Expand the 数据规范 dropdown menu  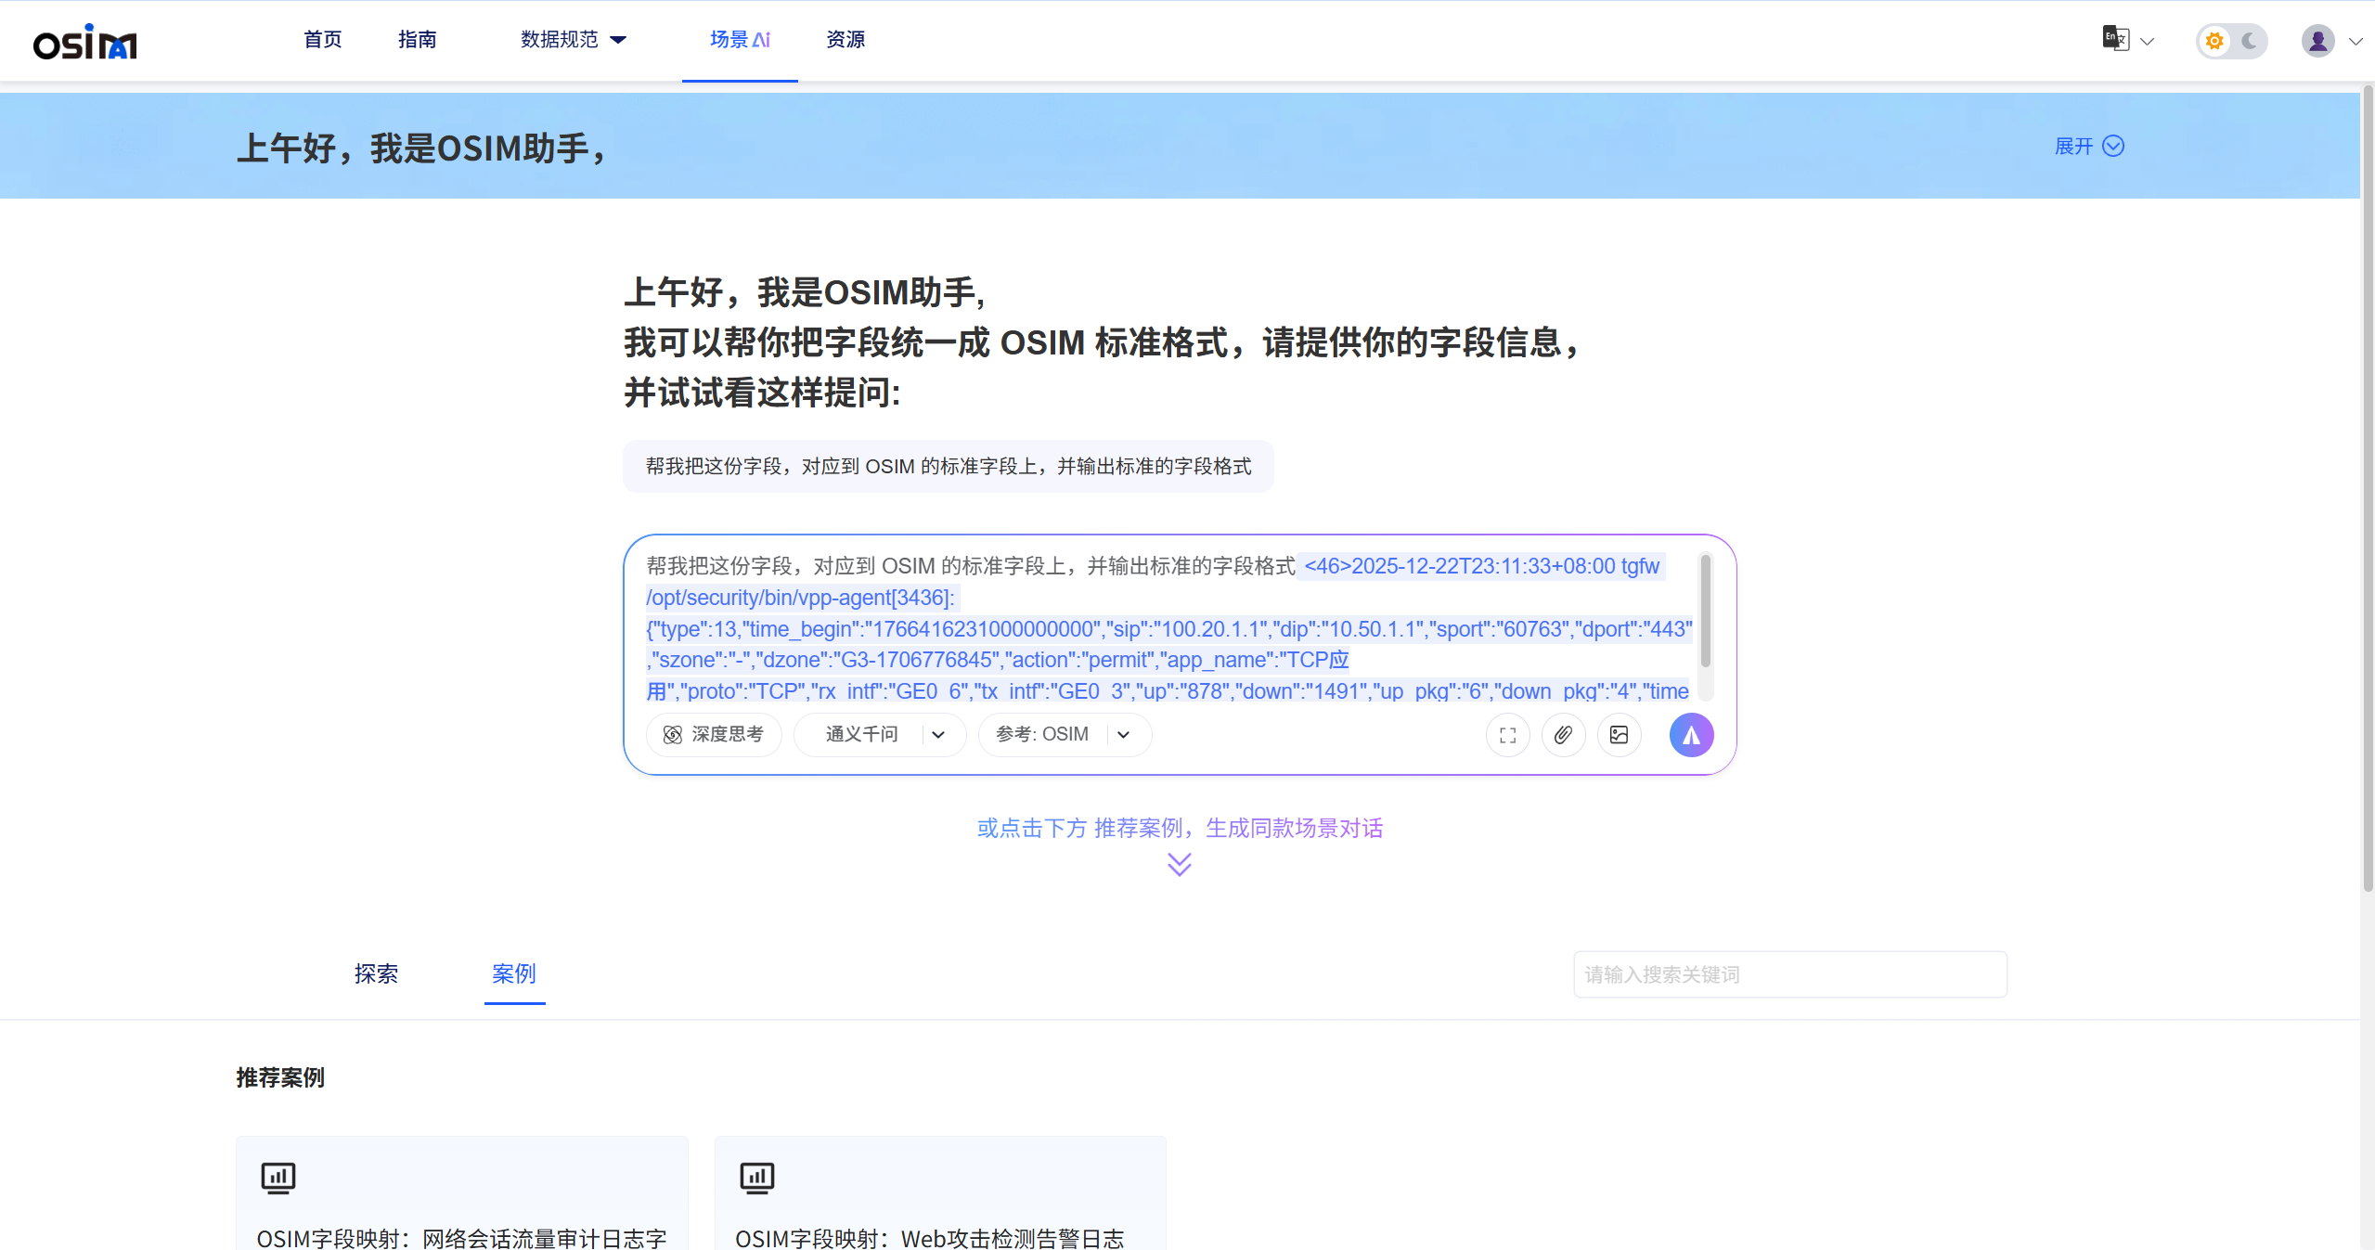click(x=574, y=39)
